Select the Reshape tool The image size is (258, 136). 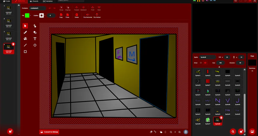35,26
